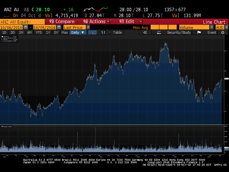Select the 1Y time range
This screenshot has width=229, height=172.
pyautogui.click(x=48, y=33)
